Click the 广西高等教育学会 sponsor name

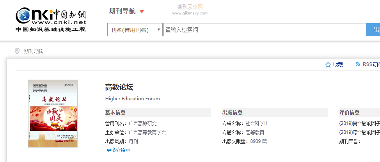pos(147,132)
